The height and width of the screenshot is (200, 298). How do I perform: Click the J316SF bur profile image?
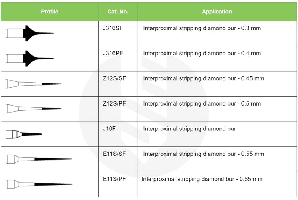tap(30, 33)
